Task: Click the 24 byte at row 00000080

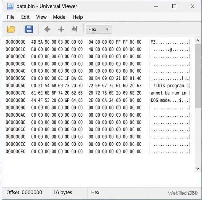Action: (111, 100)
